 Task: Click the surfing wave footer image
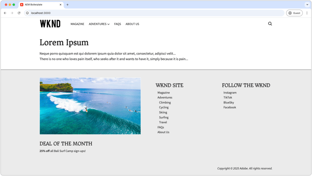[x=90, y=106]
